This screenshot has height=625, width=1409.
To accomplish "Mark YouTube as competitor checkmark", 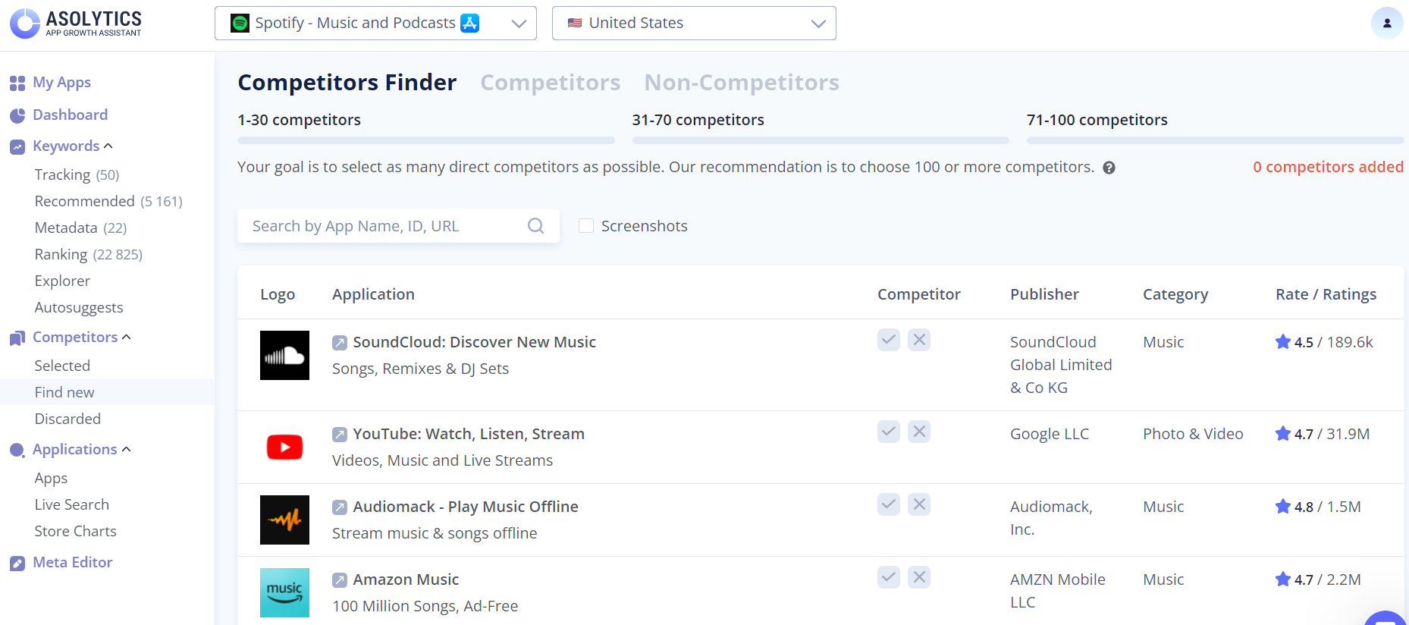I will [x=889, y=432].
